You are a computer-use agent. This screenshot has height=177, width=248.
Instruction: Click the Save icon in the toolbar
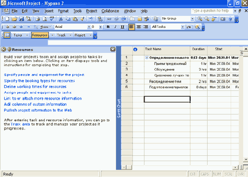click(22, 19)
